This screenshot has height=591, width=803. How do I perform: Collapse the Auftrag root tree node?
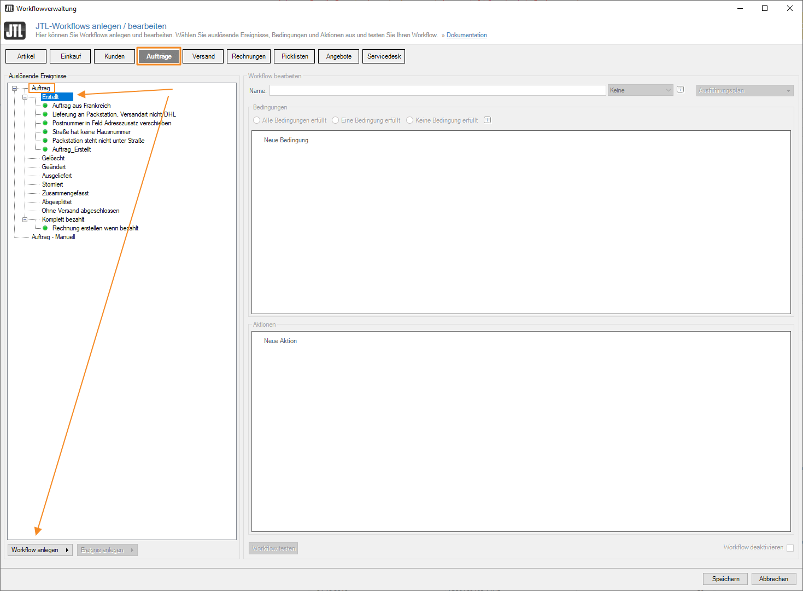[x=15, y=88]
